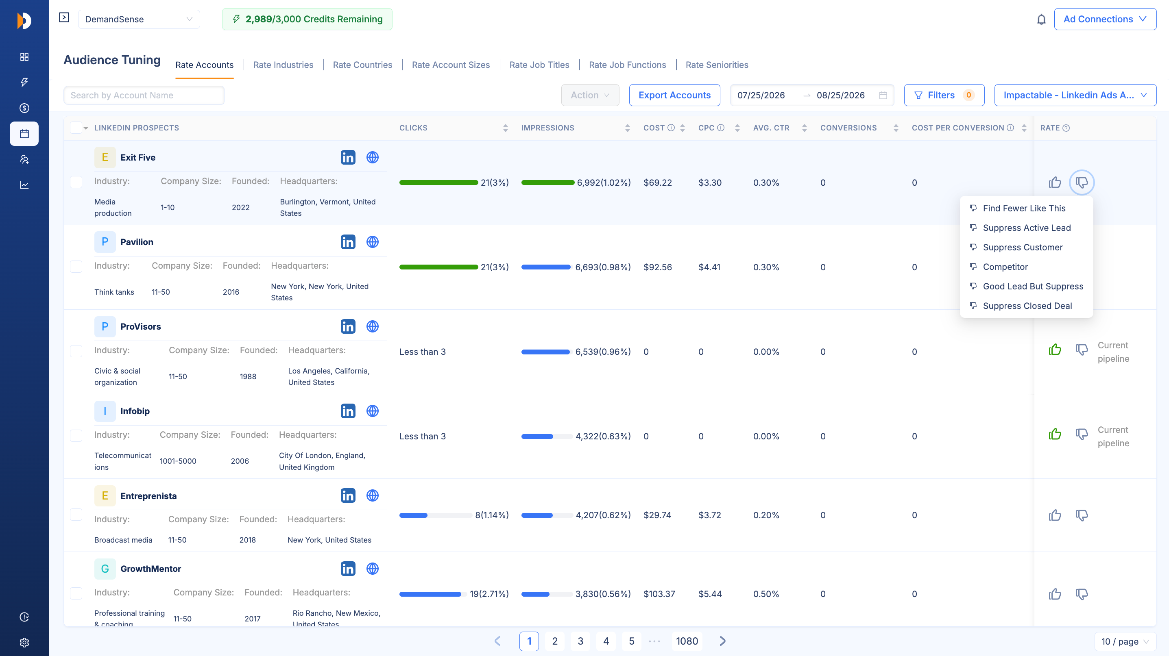Viewport: 1169px width, 656px height.
Task: Thumbs down the GrowthMentor account
Action: pyautogui.click(x=1082, y=594)
